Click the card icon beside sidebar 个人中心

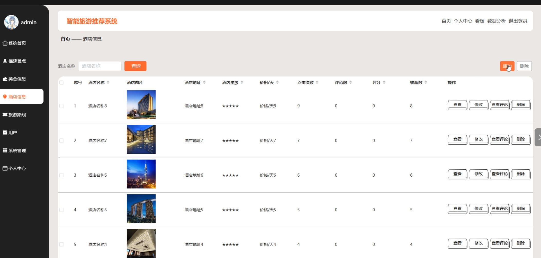click(x=5, y=168)
